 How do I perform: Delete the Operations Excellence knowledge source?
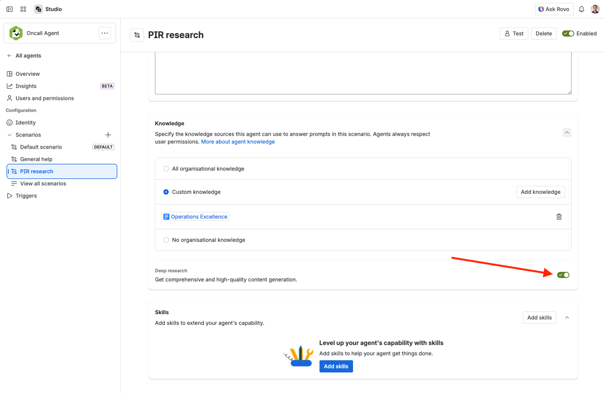point(559,216)
